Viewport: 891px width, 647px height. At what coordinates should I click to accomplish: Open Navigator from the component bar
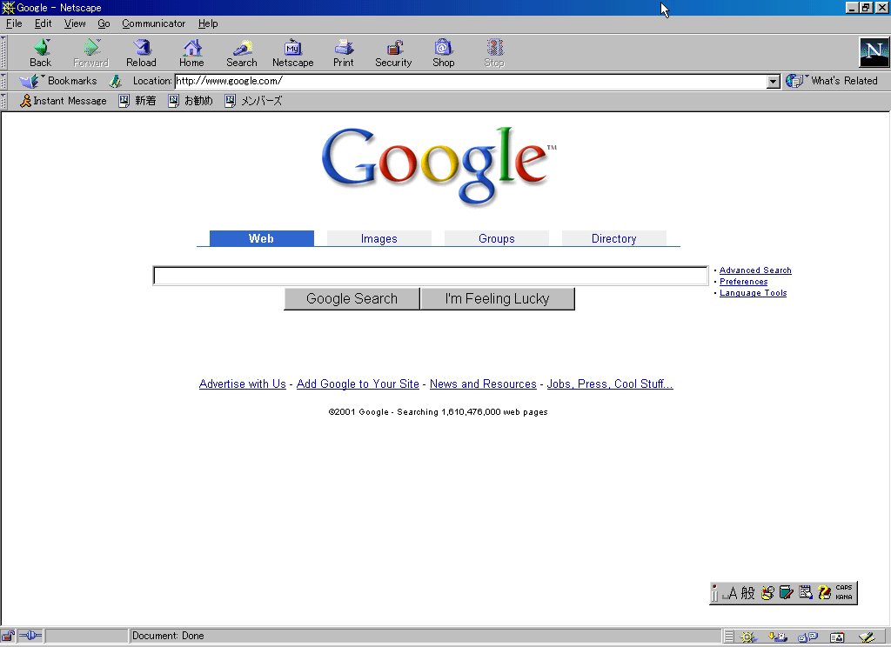[747, 637]
